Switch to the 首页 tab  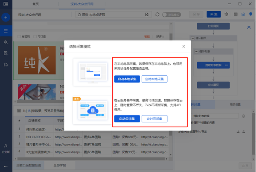coord(35,4)
